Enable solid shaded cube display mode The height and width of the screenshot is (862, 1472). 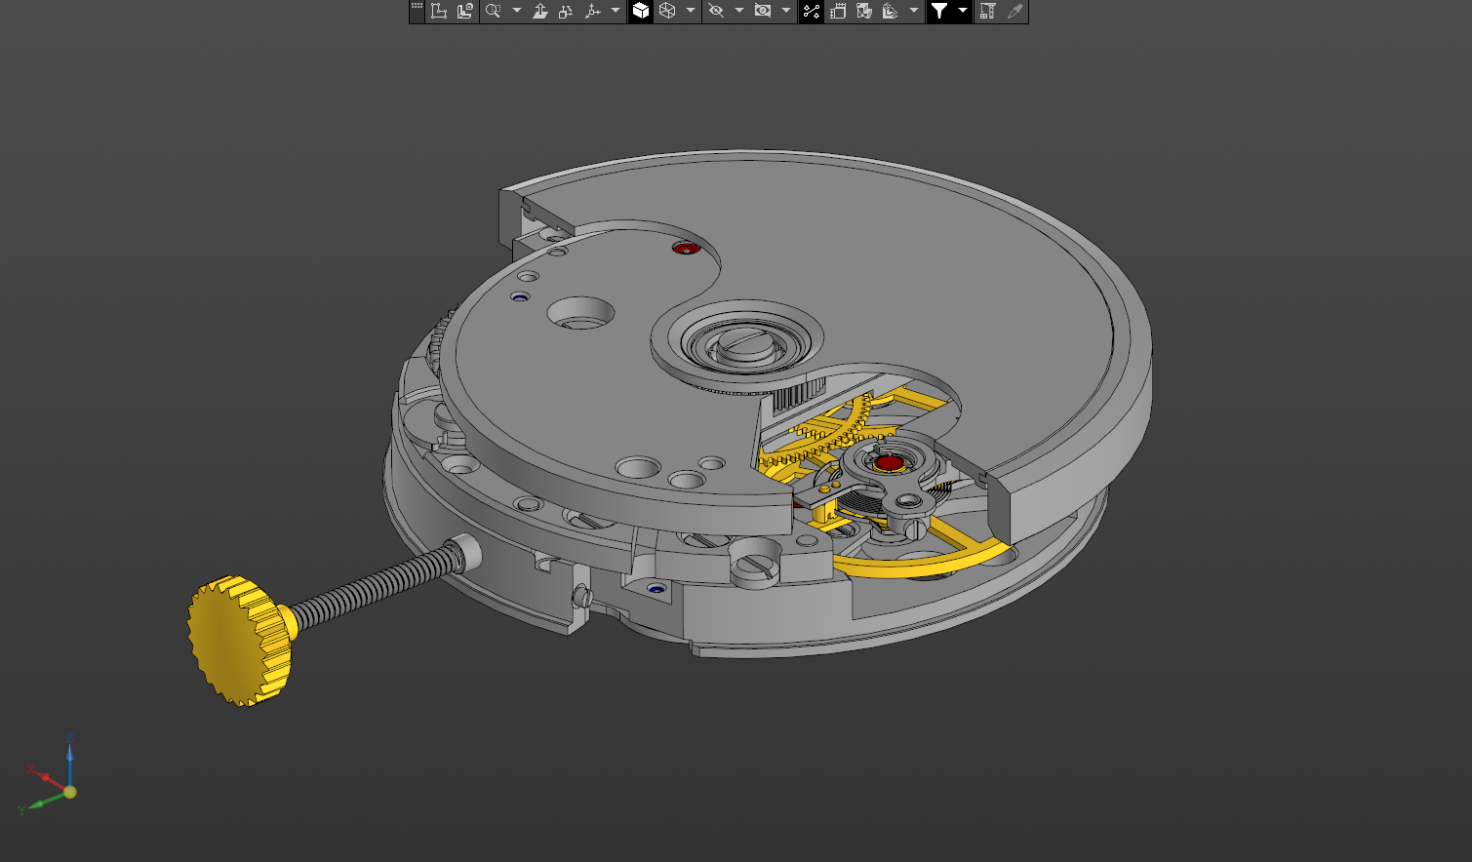pyautogui.click(x=641, y=11)
